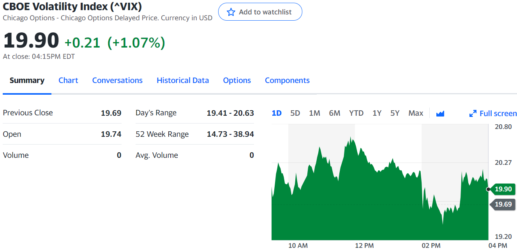Click the 19.90 current price marker on chart
The width and height of the screenshot is (517, 249).
point(503,189)
